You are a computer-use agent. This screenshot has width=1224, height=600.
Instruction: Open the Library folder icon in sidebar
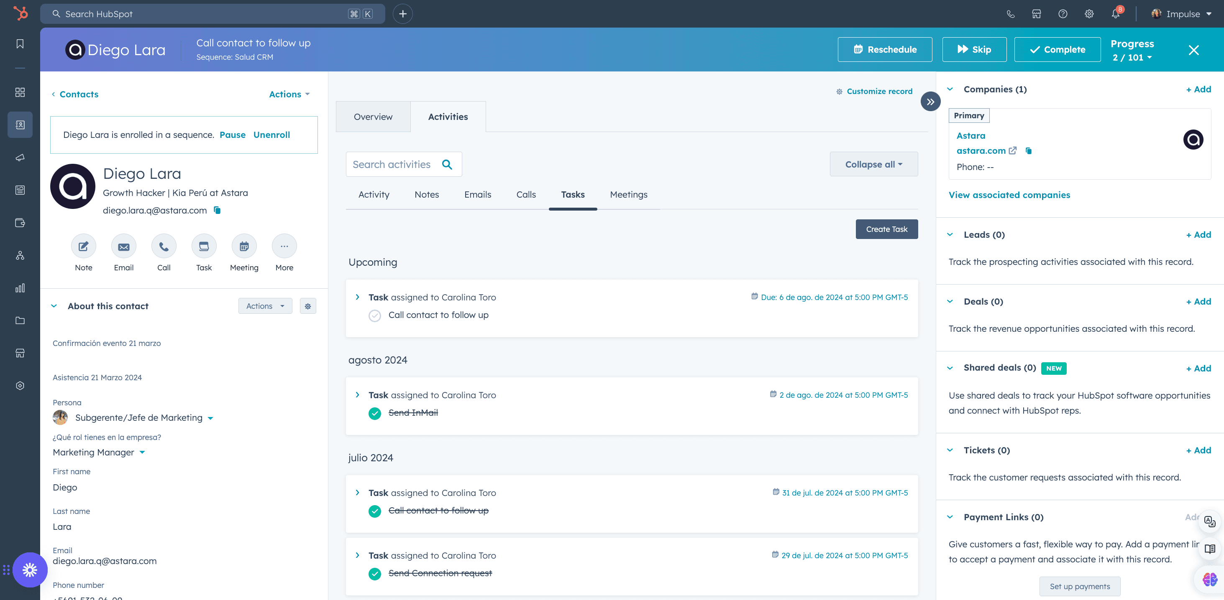[x=20, y=320]
